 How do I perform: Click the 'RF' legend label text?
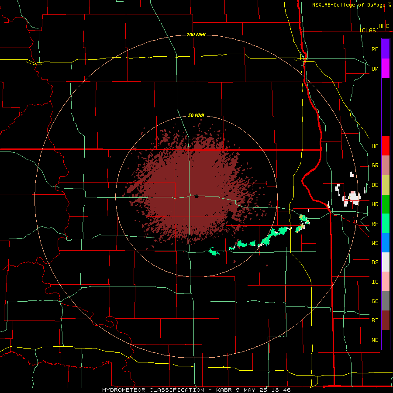click(x=375, y=49)
